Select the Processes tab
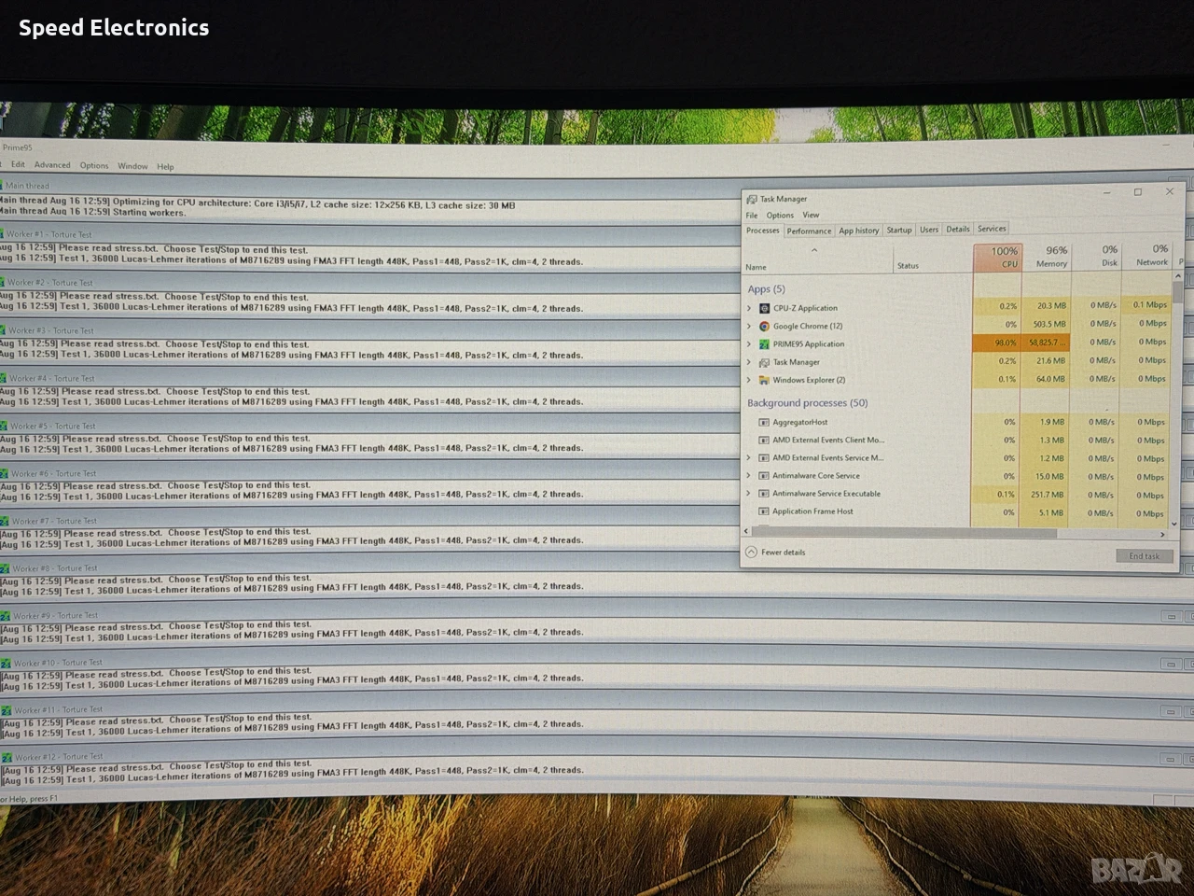Image resolution: width=1194 pixels, height=896 pixels. (x=763, y=231)
